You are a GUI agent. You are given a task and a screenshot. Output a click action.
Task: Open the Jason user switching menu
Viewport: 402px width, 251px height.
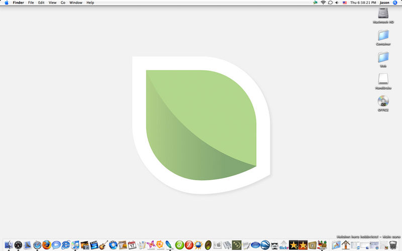384,3
